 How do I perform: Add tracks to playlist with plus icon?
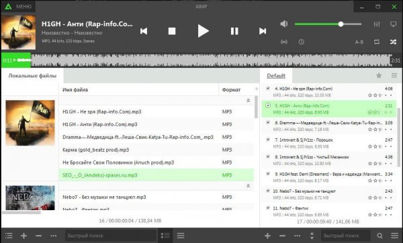[x=267, y=236]
